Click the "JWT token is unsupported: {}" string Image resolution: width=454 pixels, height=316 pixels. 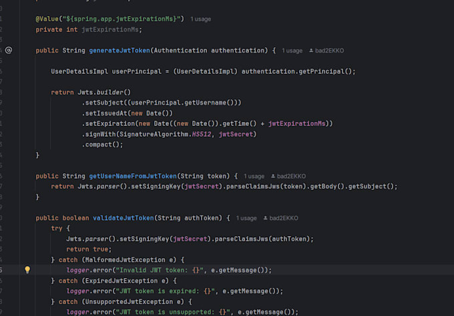point(173,312)
